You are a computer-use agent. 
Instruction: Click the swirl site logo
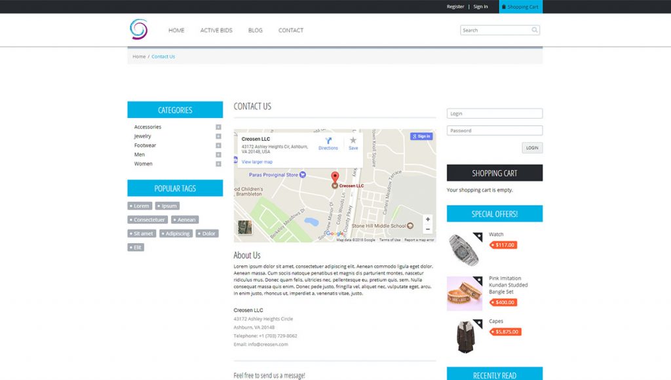(138, 29)
